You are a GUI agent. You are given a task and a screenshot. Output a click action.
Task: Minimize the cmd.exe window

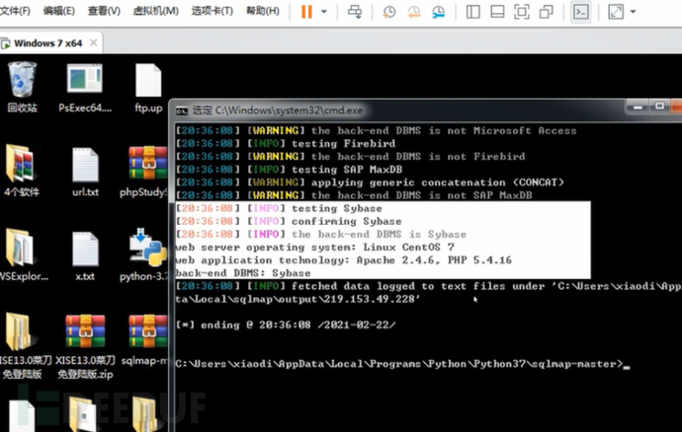point(638,107)
